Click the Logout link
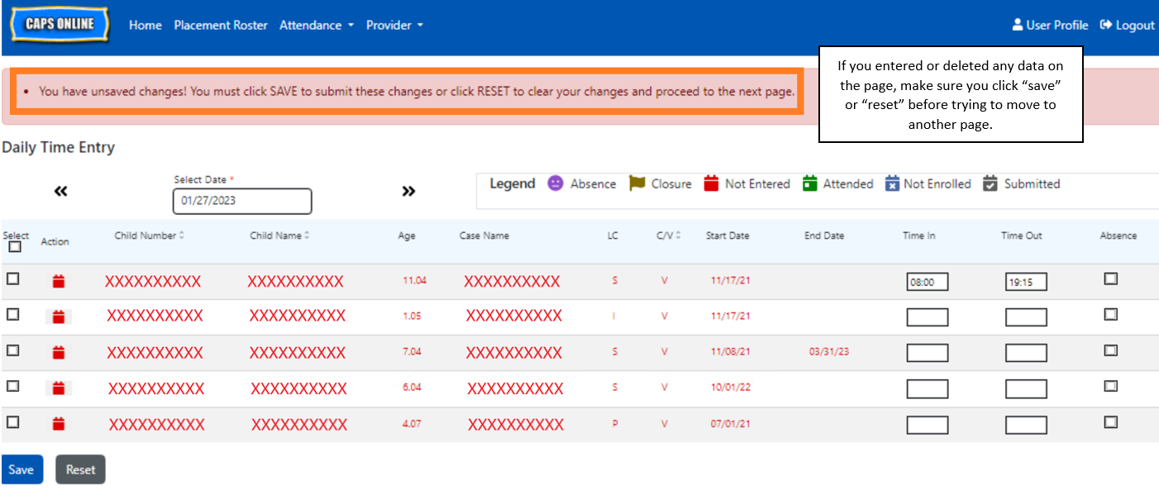Screen dimensions: 1159x490 [x=1127, y=26]
